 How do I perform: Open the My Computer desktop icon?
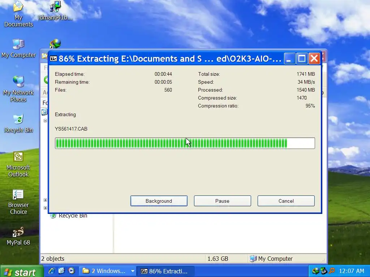[18, 48]
